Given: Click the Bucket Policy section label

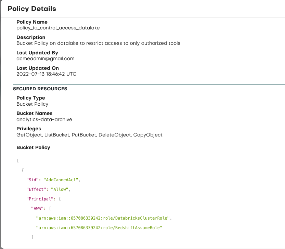Looking at the screenshot, I should (33, 147).
